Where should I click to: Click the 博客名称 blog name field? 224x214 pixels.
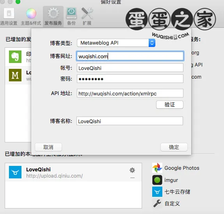coord(130,121)
